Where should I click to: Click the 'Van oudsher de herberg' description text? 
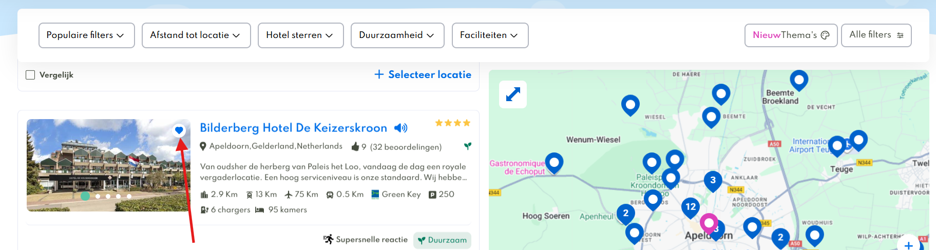tap(334, 172)
